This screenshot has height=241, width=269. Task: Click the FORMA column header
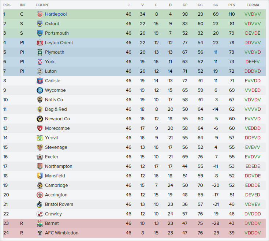(x=253, y=5)
